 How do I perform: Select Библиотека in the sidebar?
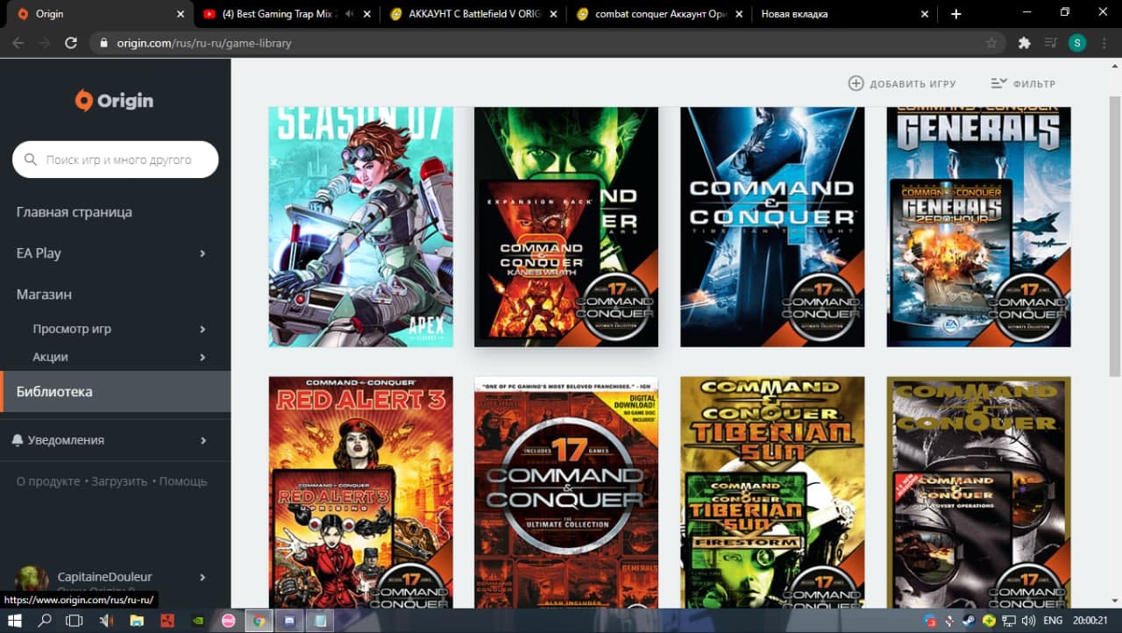pyautogui.click(x=115, y=391)
